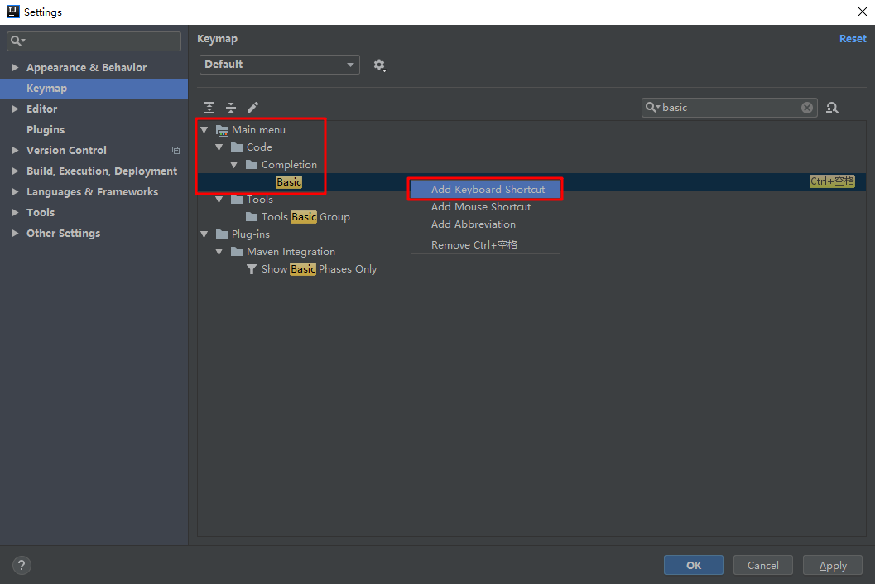Collapse the Maven Integration node
The height and width of the screenshot is (584, 875).
219,252
